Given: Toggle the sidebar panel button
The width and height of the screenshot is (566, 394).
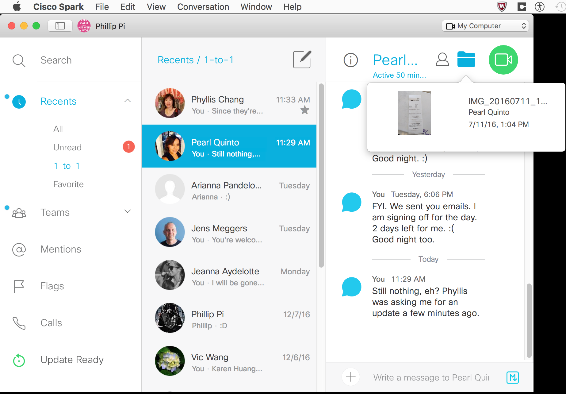Looking at the screenshot, I should [60, 26].
